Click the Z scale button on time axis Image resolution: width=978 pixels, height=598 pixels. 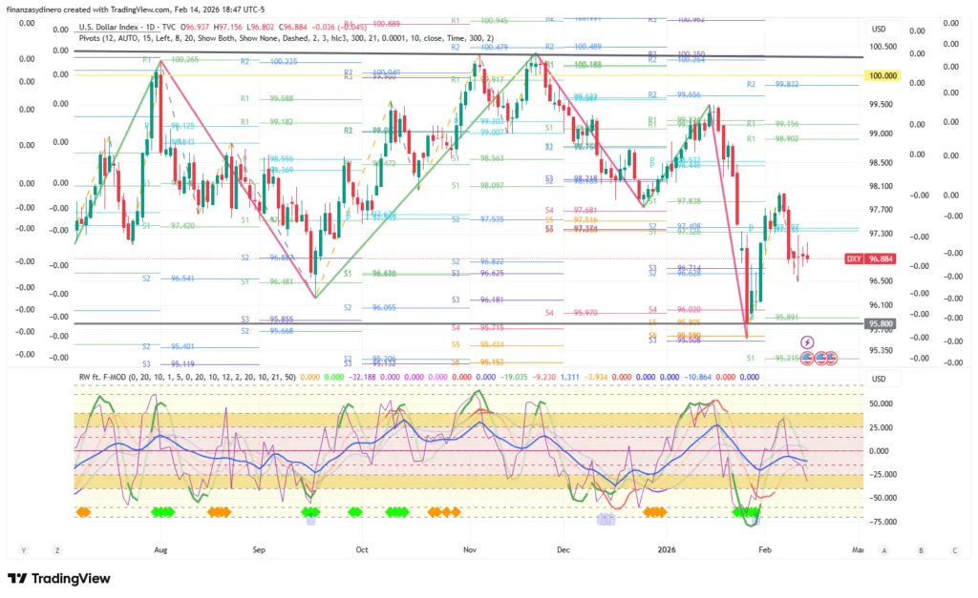click(57, 550)
